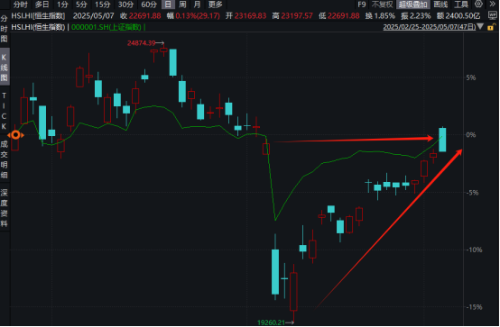Click the date 2025/05/07 in quote row
The image size is (500, 327).
(x=94, y=15)
